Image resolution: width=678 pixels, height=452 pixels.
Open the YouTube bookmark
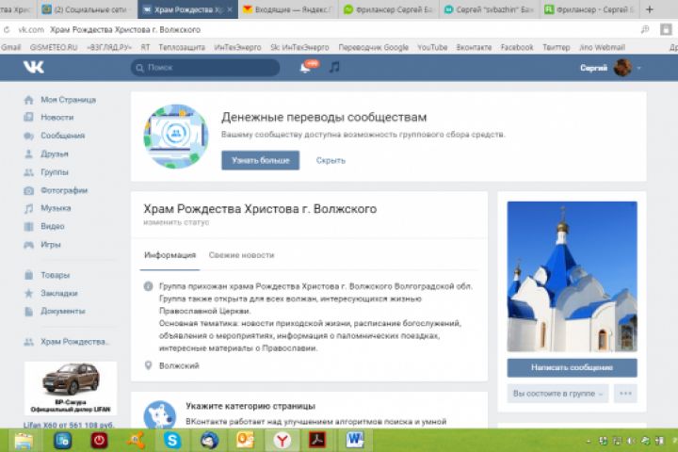pyautogui.click(x=432, y=48)
